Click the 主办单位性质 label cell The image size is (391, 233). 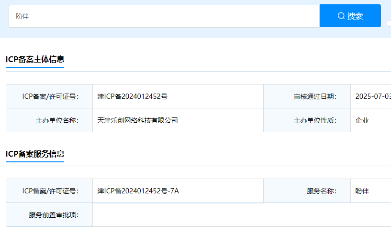(x=307, y=120)
